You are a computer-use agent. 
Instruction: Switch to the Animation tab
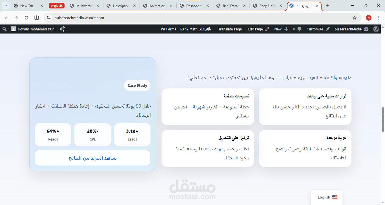pyautogui.click(x=158, y=6)
